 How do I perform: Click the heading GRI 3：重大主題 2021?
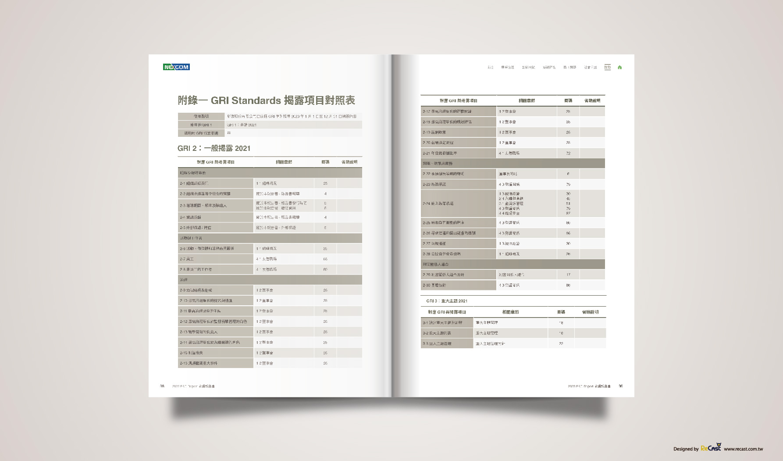point(447,301)
